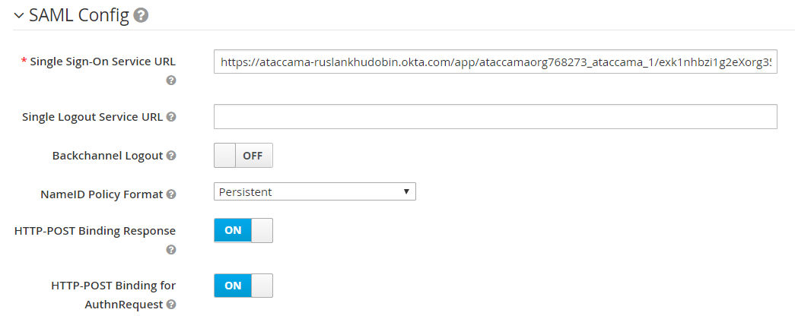
Task: Disable HTTP-POST Binding for AuthnRequest switch
Action: [x=243, y=286]
